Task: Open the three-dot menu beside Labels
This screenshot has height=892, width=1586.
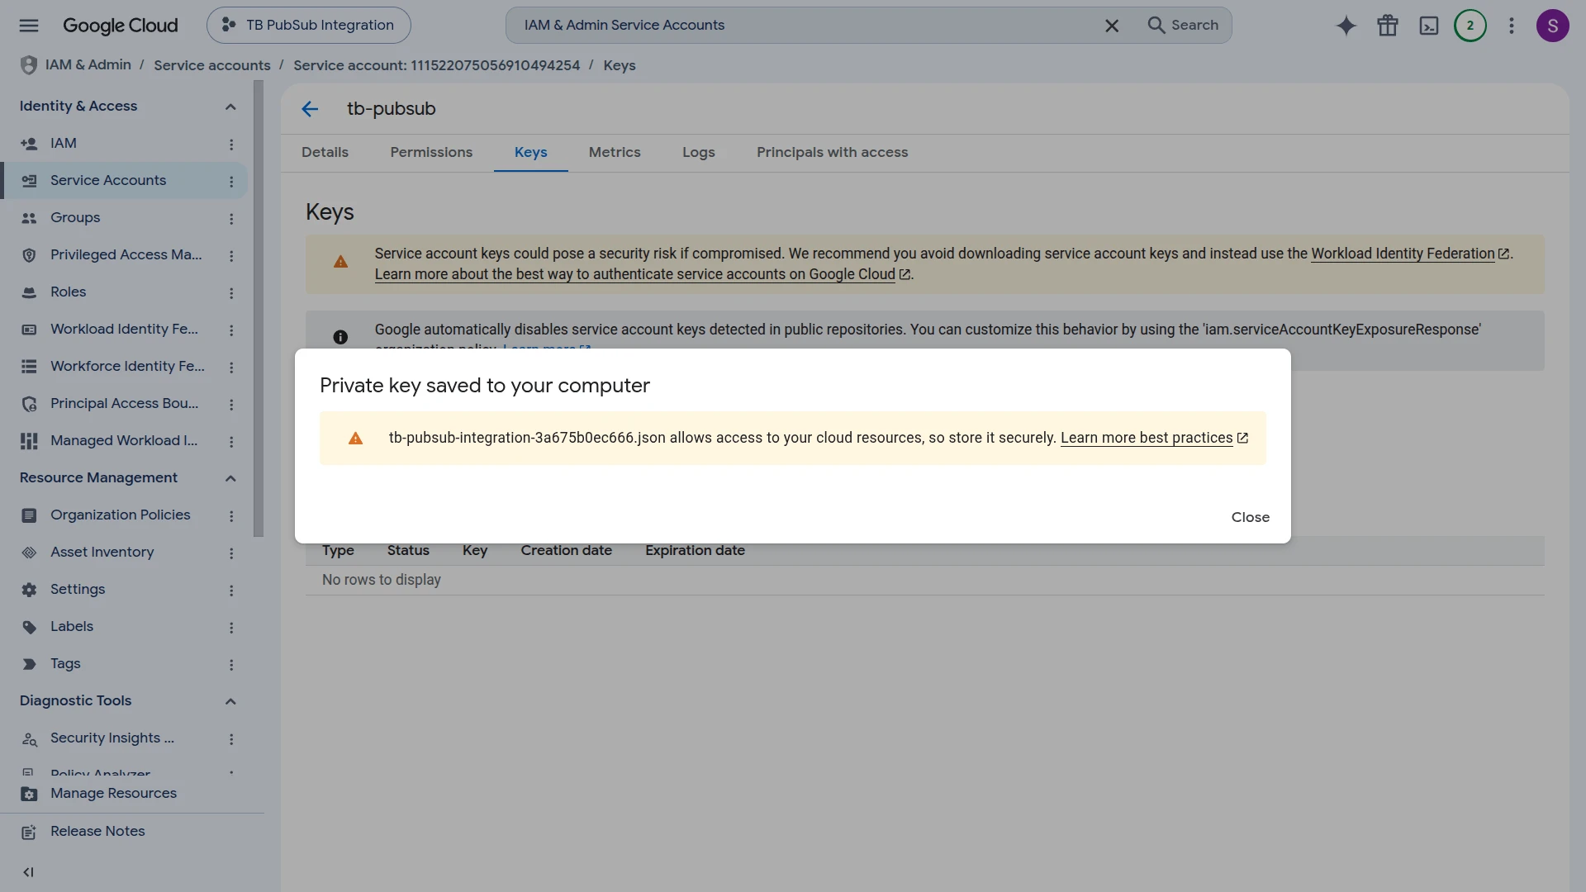Action: pos(231,628)
